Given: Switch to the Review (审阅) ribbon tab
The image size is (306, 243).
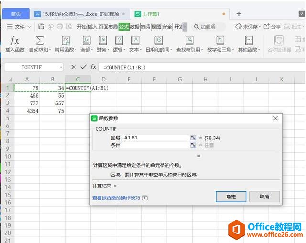Looking at the screenshot, I should (x=145, y=27).
